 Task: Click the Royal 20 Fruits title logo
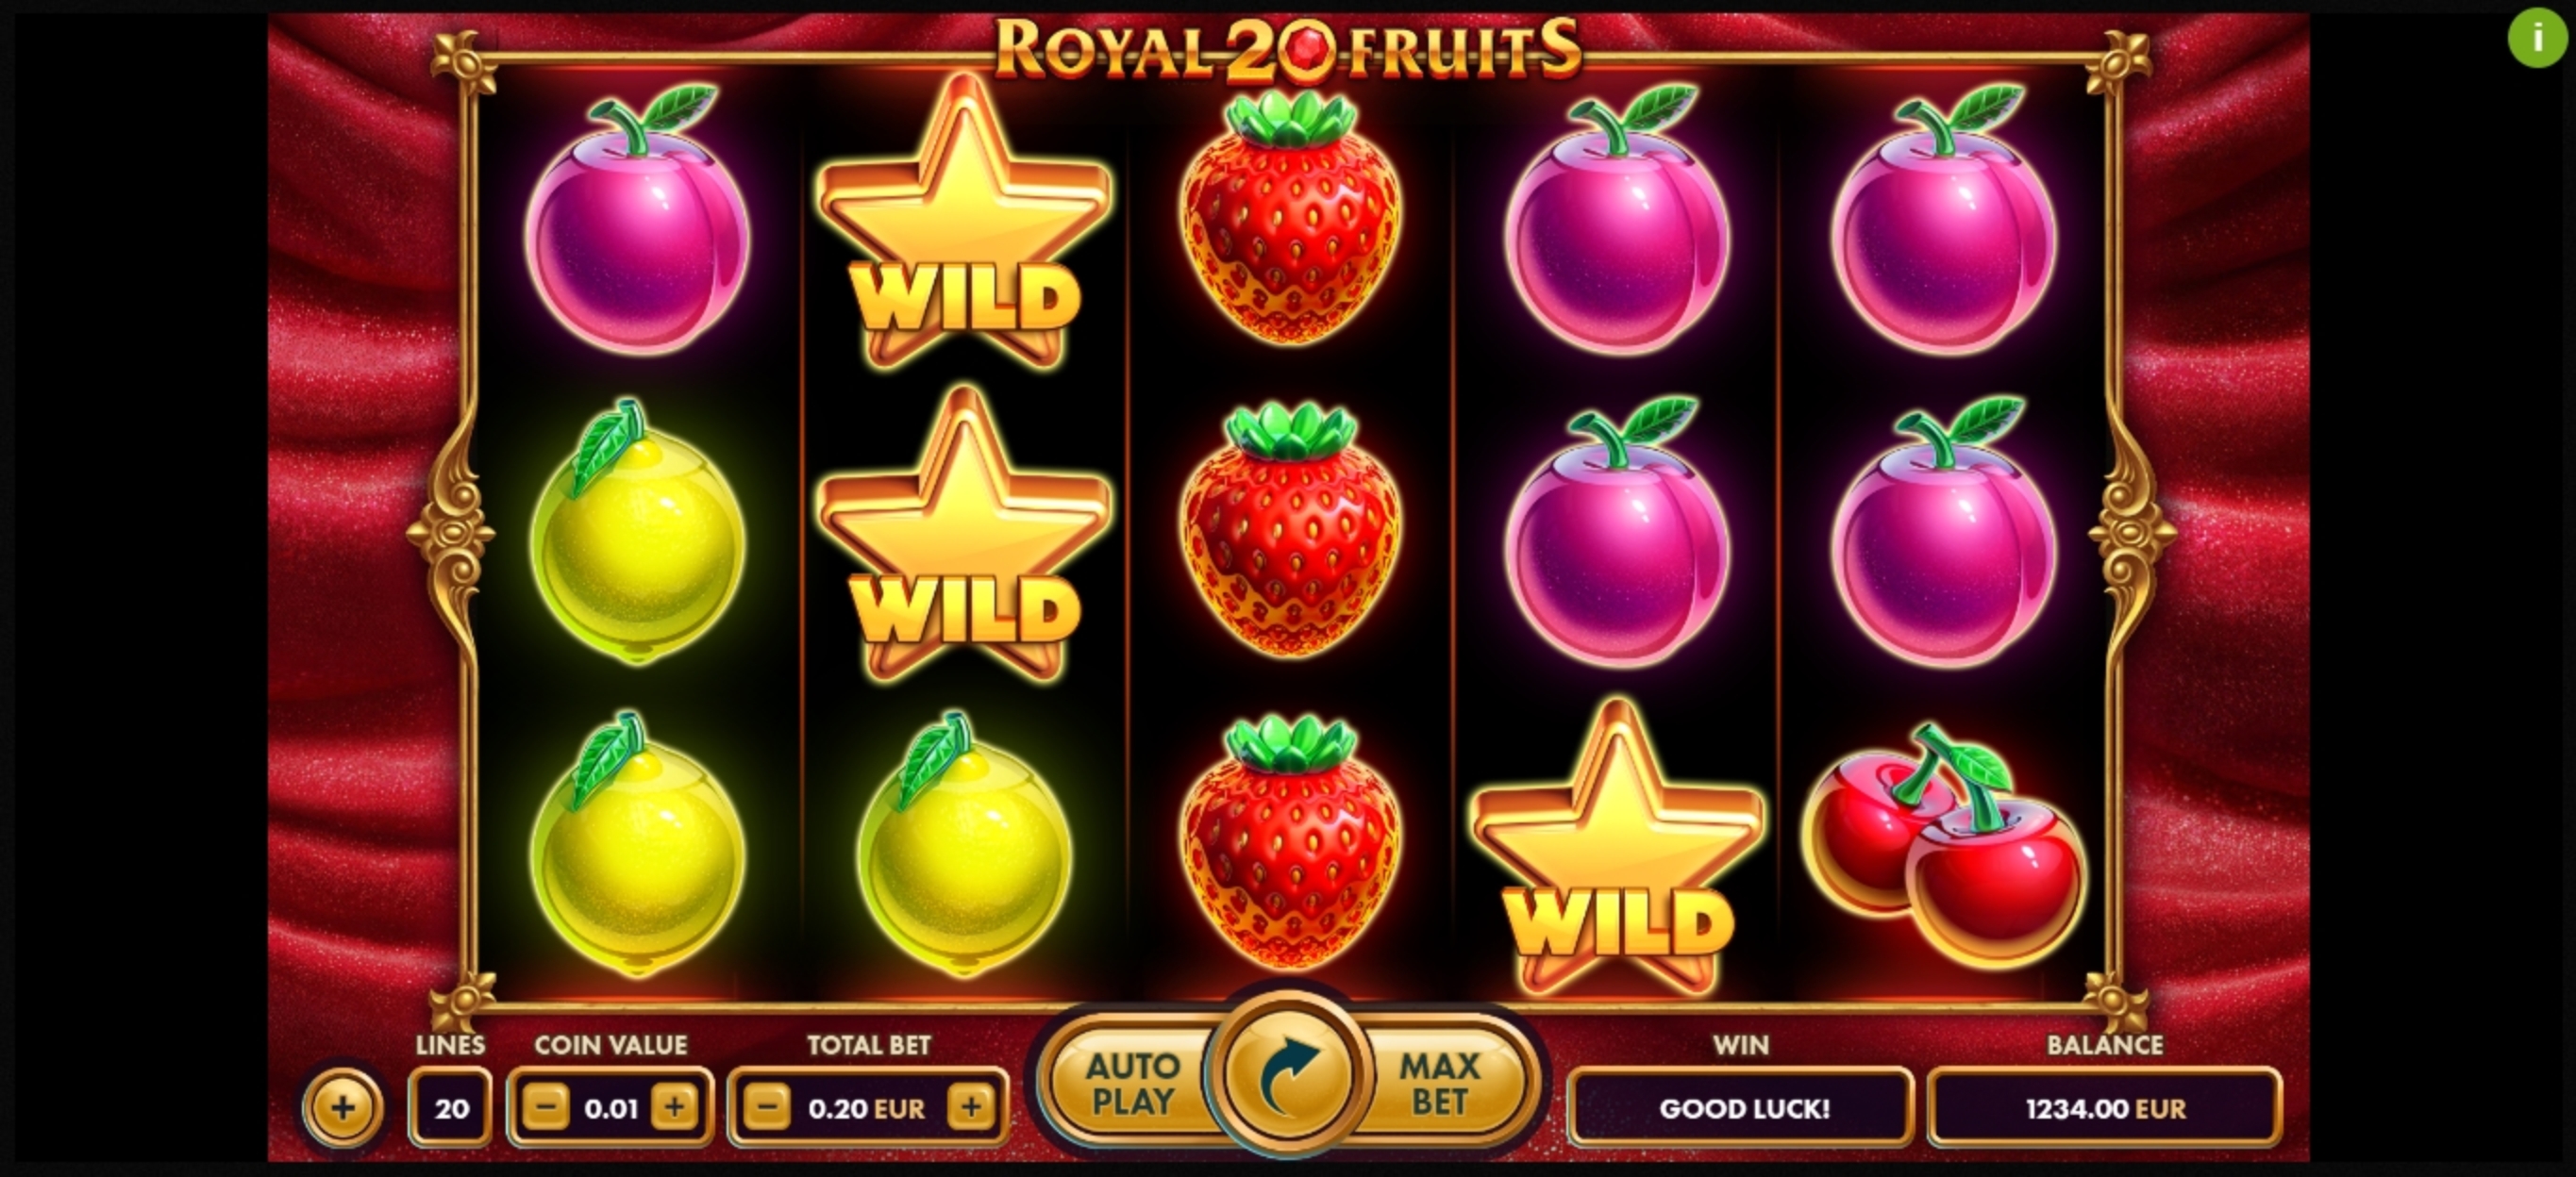coord(1288,50)
